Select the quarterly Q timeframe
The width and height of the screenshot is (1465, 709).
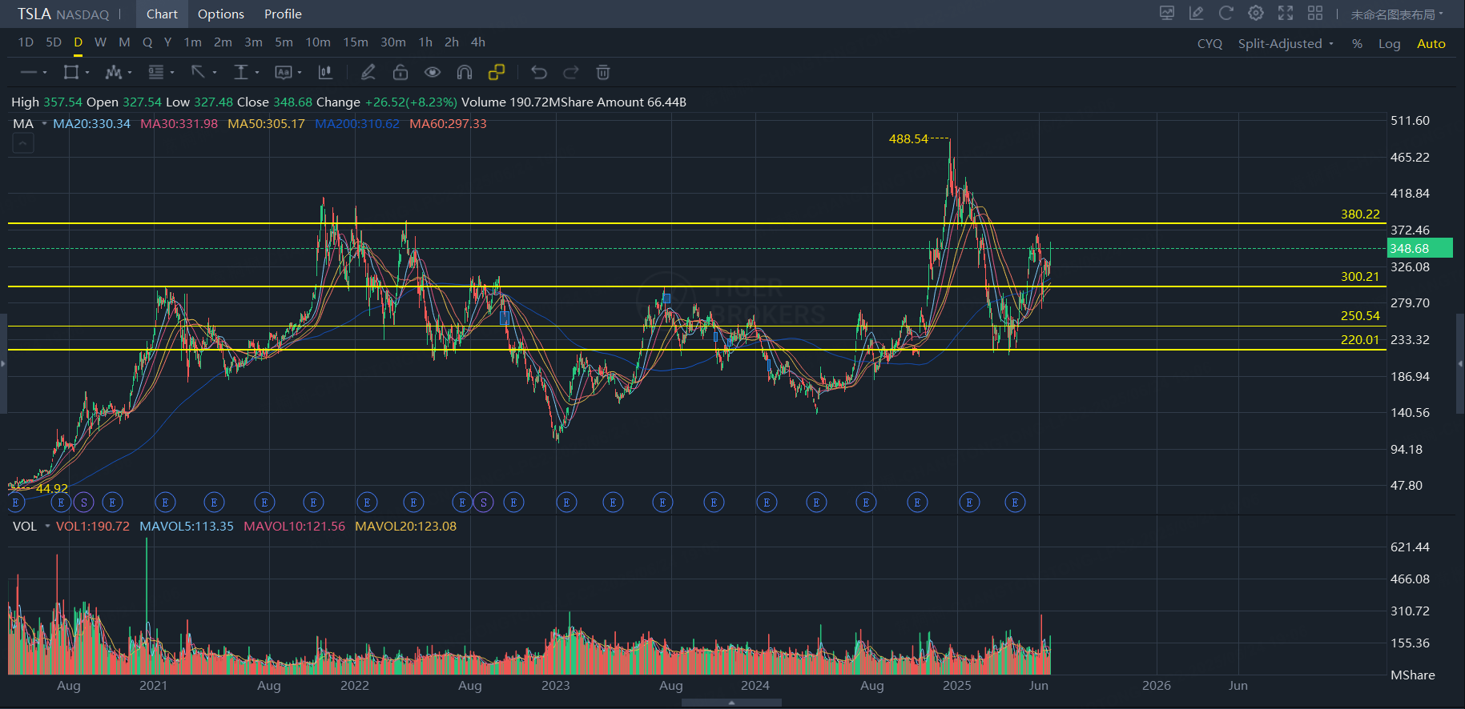point(147,42)
